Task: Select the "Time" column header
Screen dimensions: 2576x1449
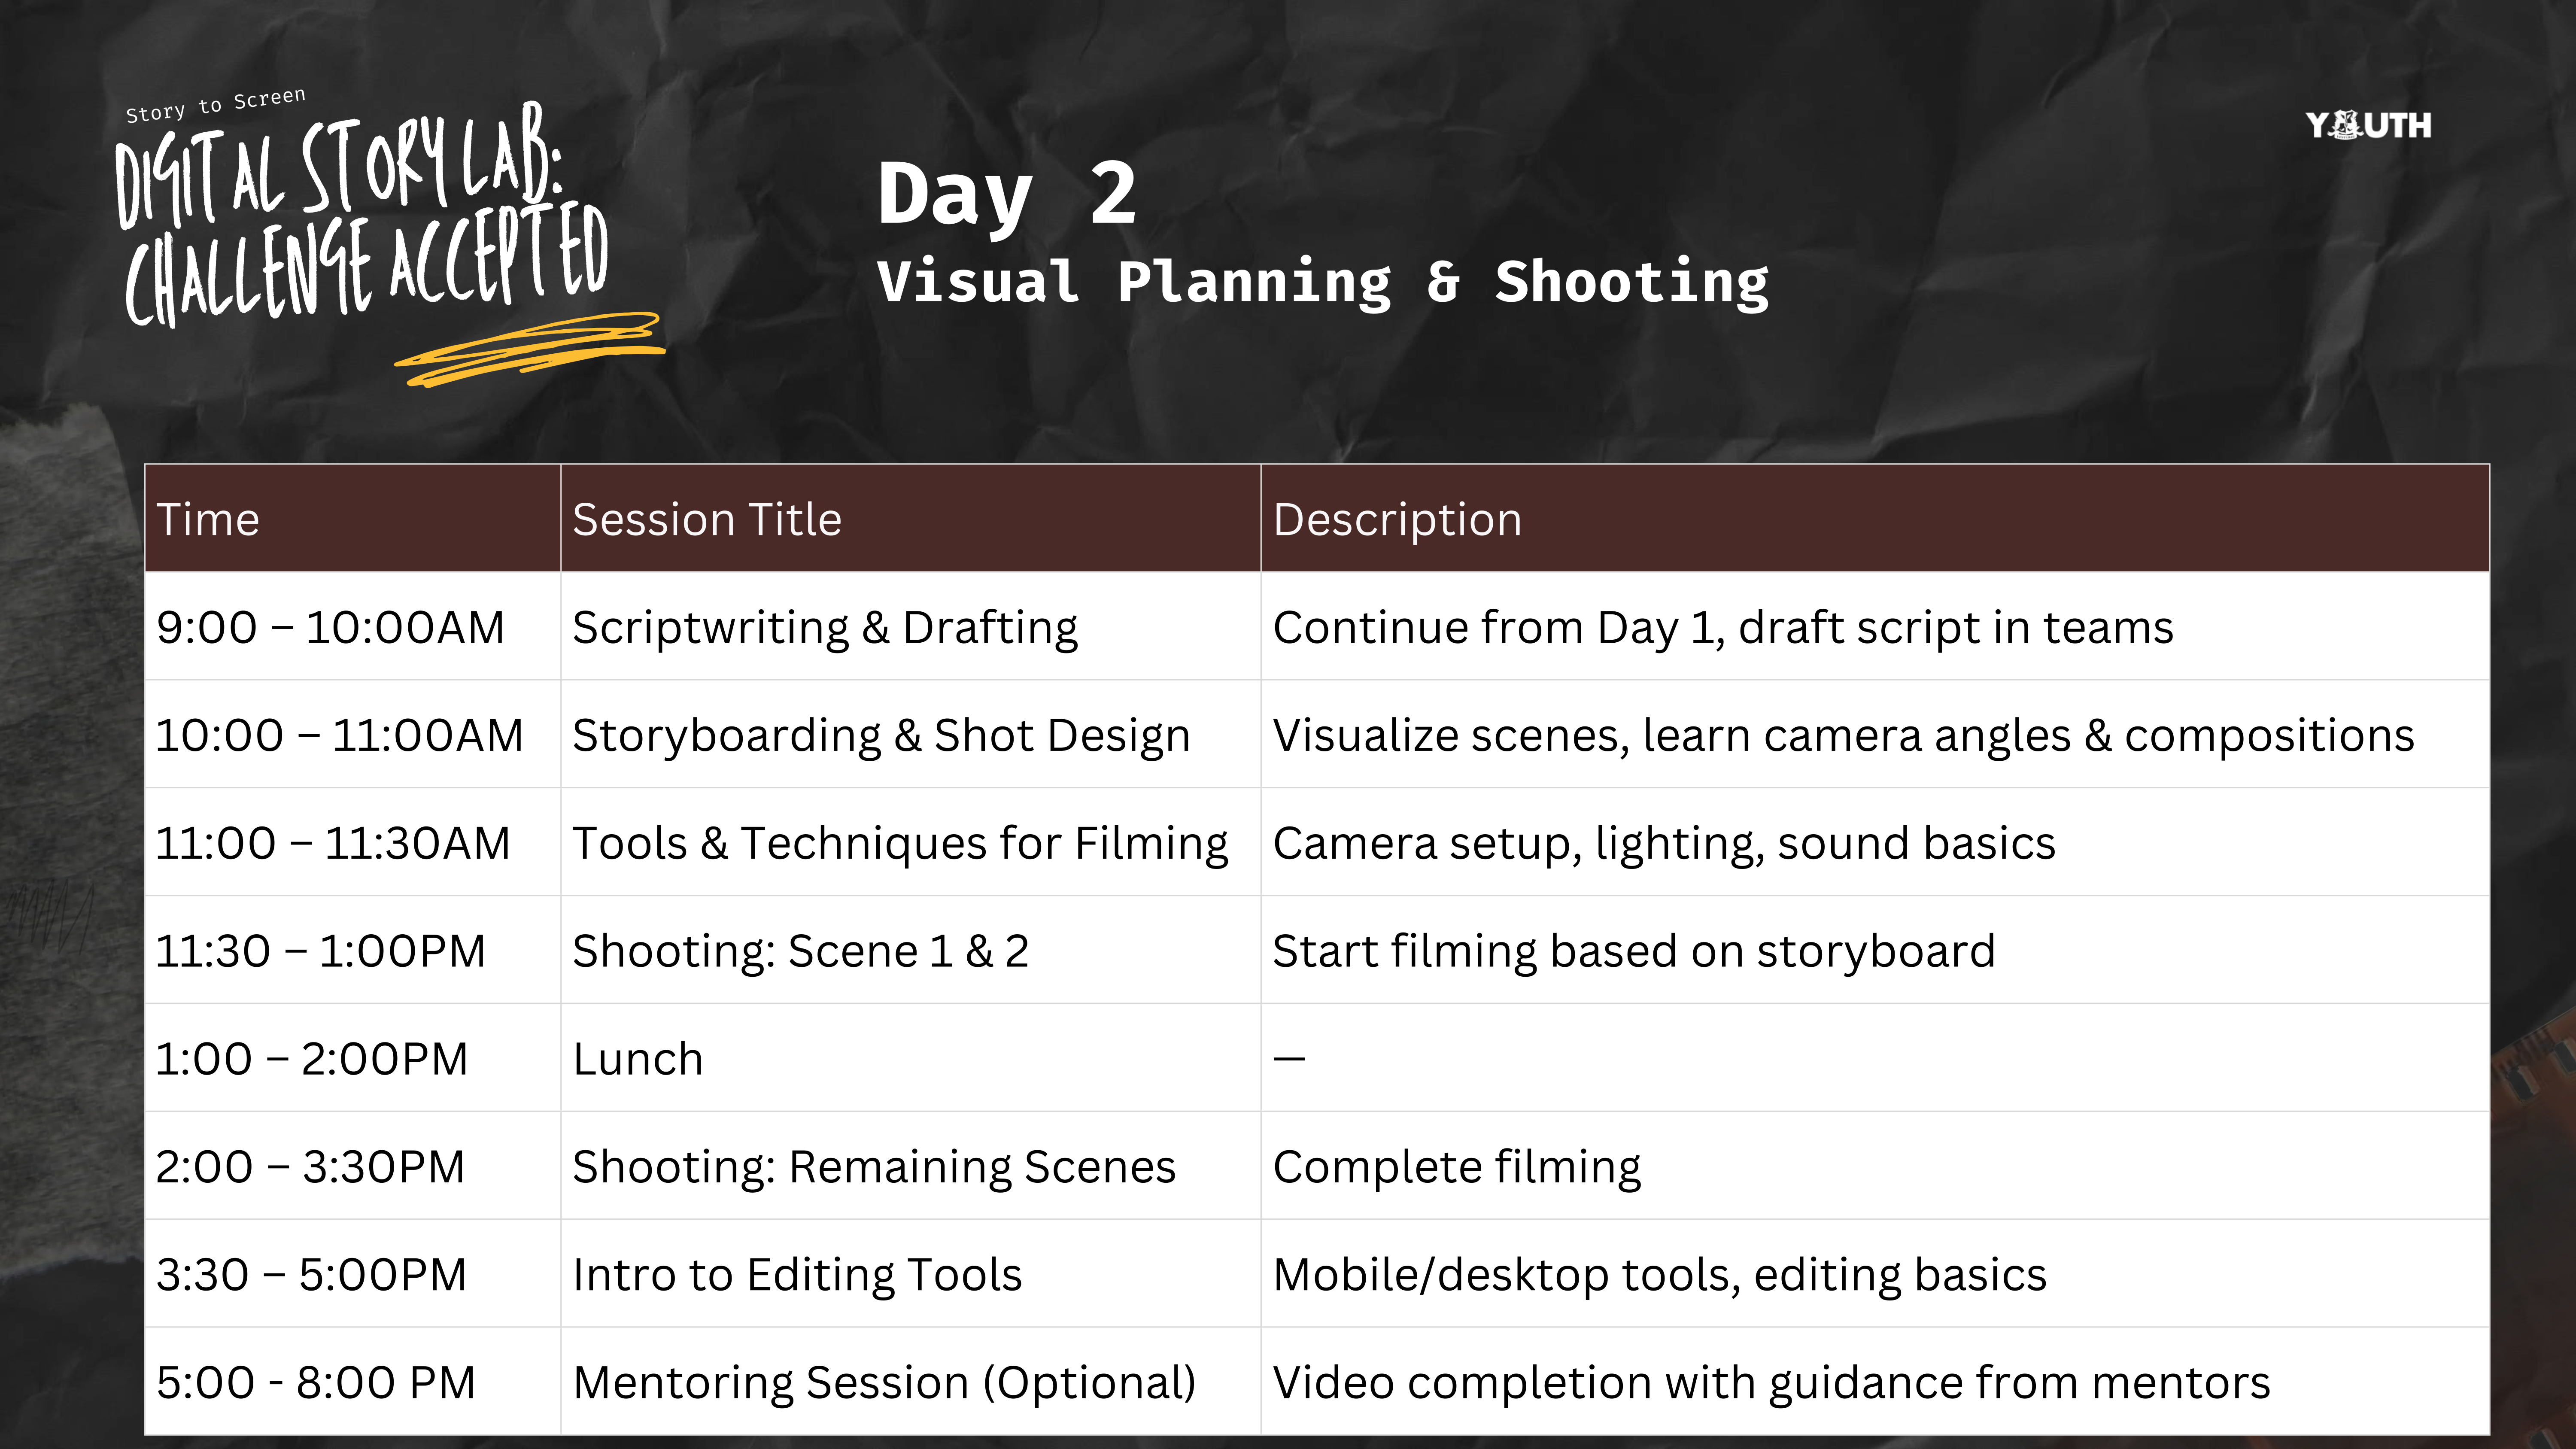Action: (208, 520)
